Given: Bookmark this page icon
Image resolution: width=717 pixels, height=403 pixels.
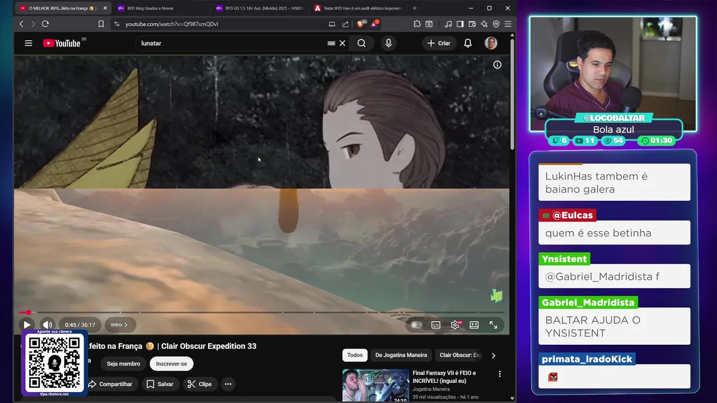Looking at the screenshot, I should 101,24.
